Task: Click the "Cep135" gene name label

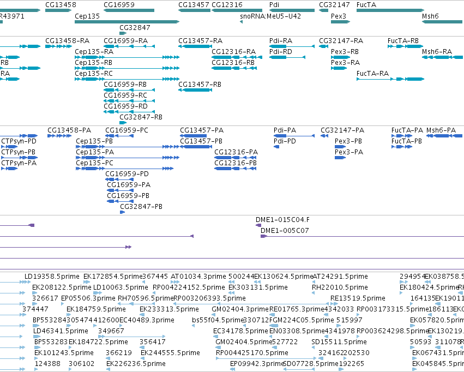Action: point(87,16)
